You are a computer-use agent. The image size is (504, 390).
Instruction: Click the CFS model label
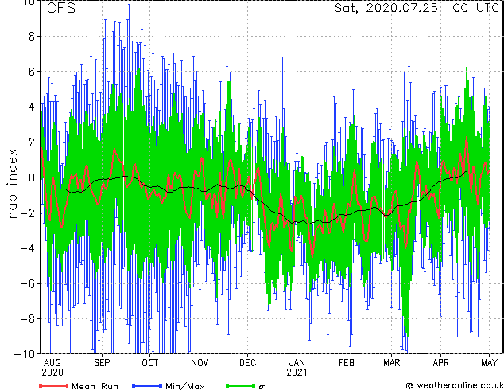(61, 8)
